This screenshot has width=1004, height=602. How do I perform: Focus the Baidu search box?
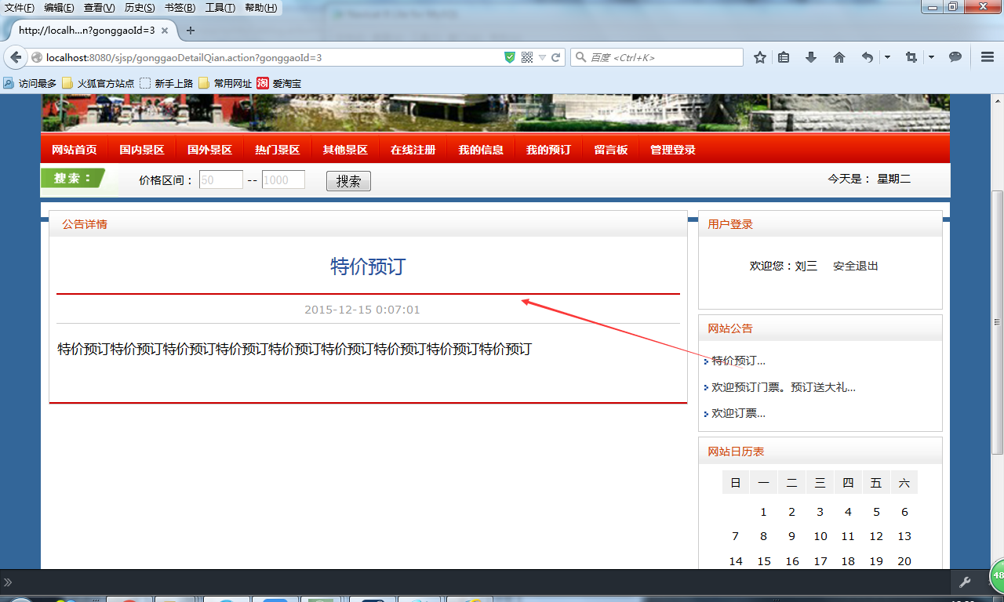pos(657,57)
